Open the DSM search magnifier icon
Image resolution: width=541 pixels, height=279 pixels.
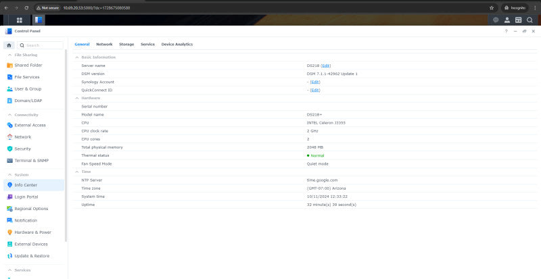[x=530, y=20]
